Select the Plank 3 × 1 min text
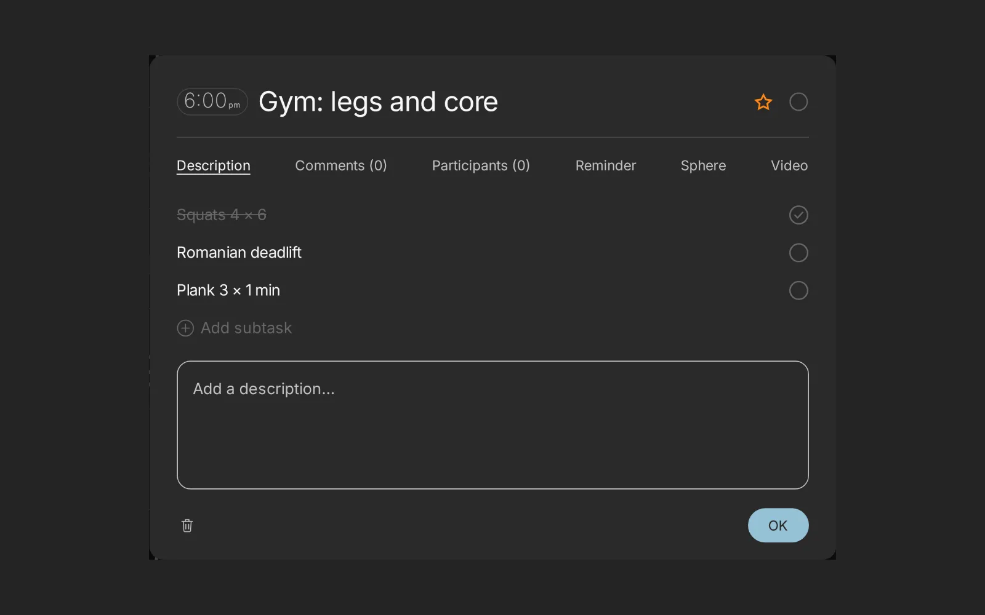The height and width of the screenshot is (615, 985). tap(228, 290)
